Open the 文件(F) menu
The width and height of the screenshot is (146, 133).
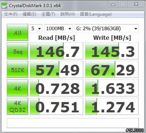pyautogui.click(x=11, y=14)
